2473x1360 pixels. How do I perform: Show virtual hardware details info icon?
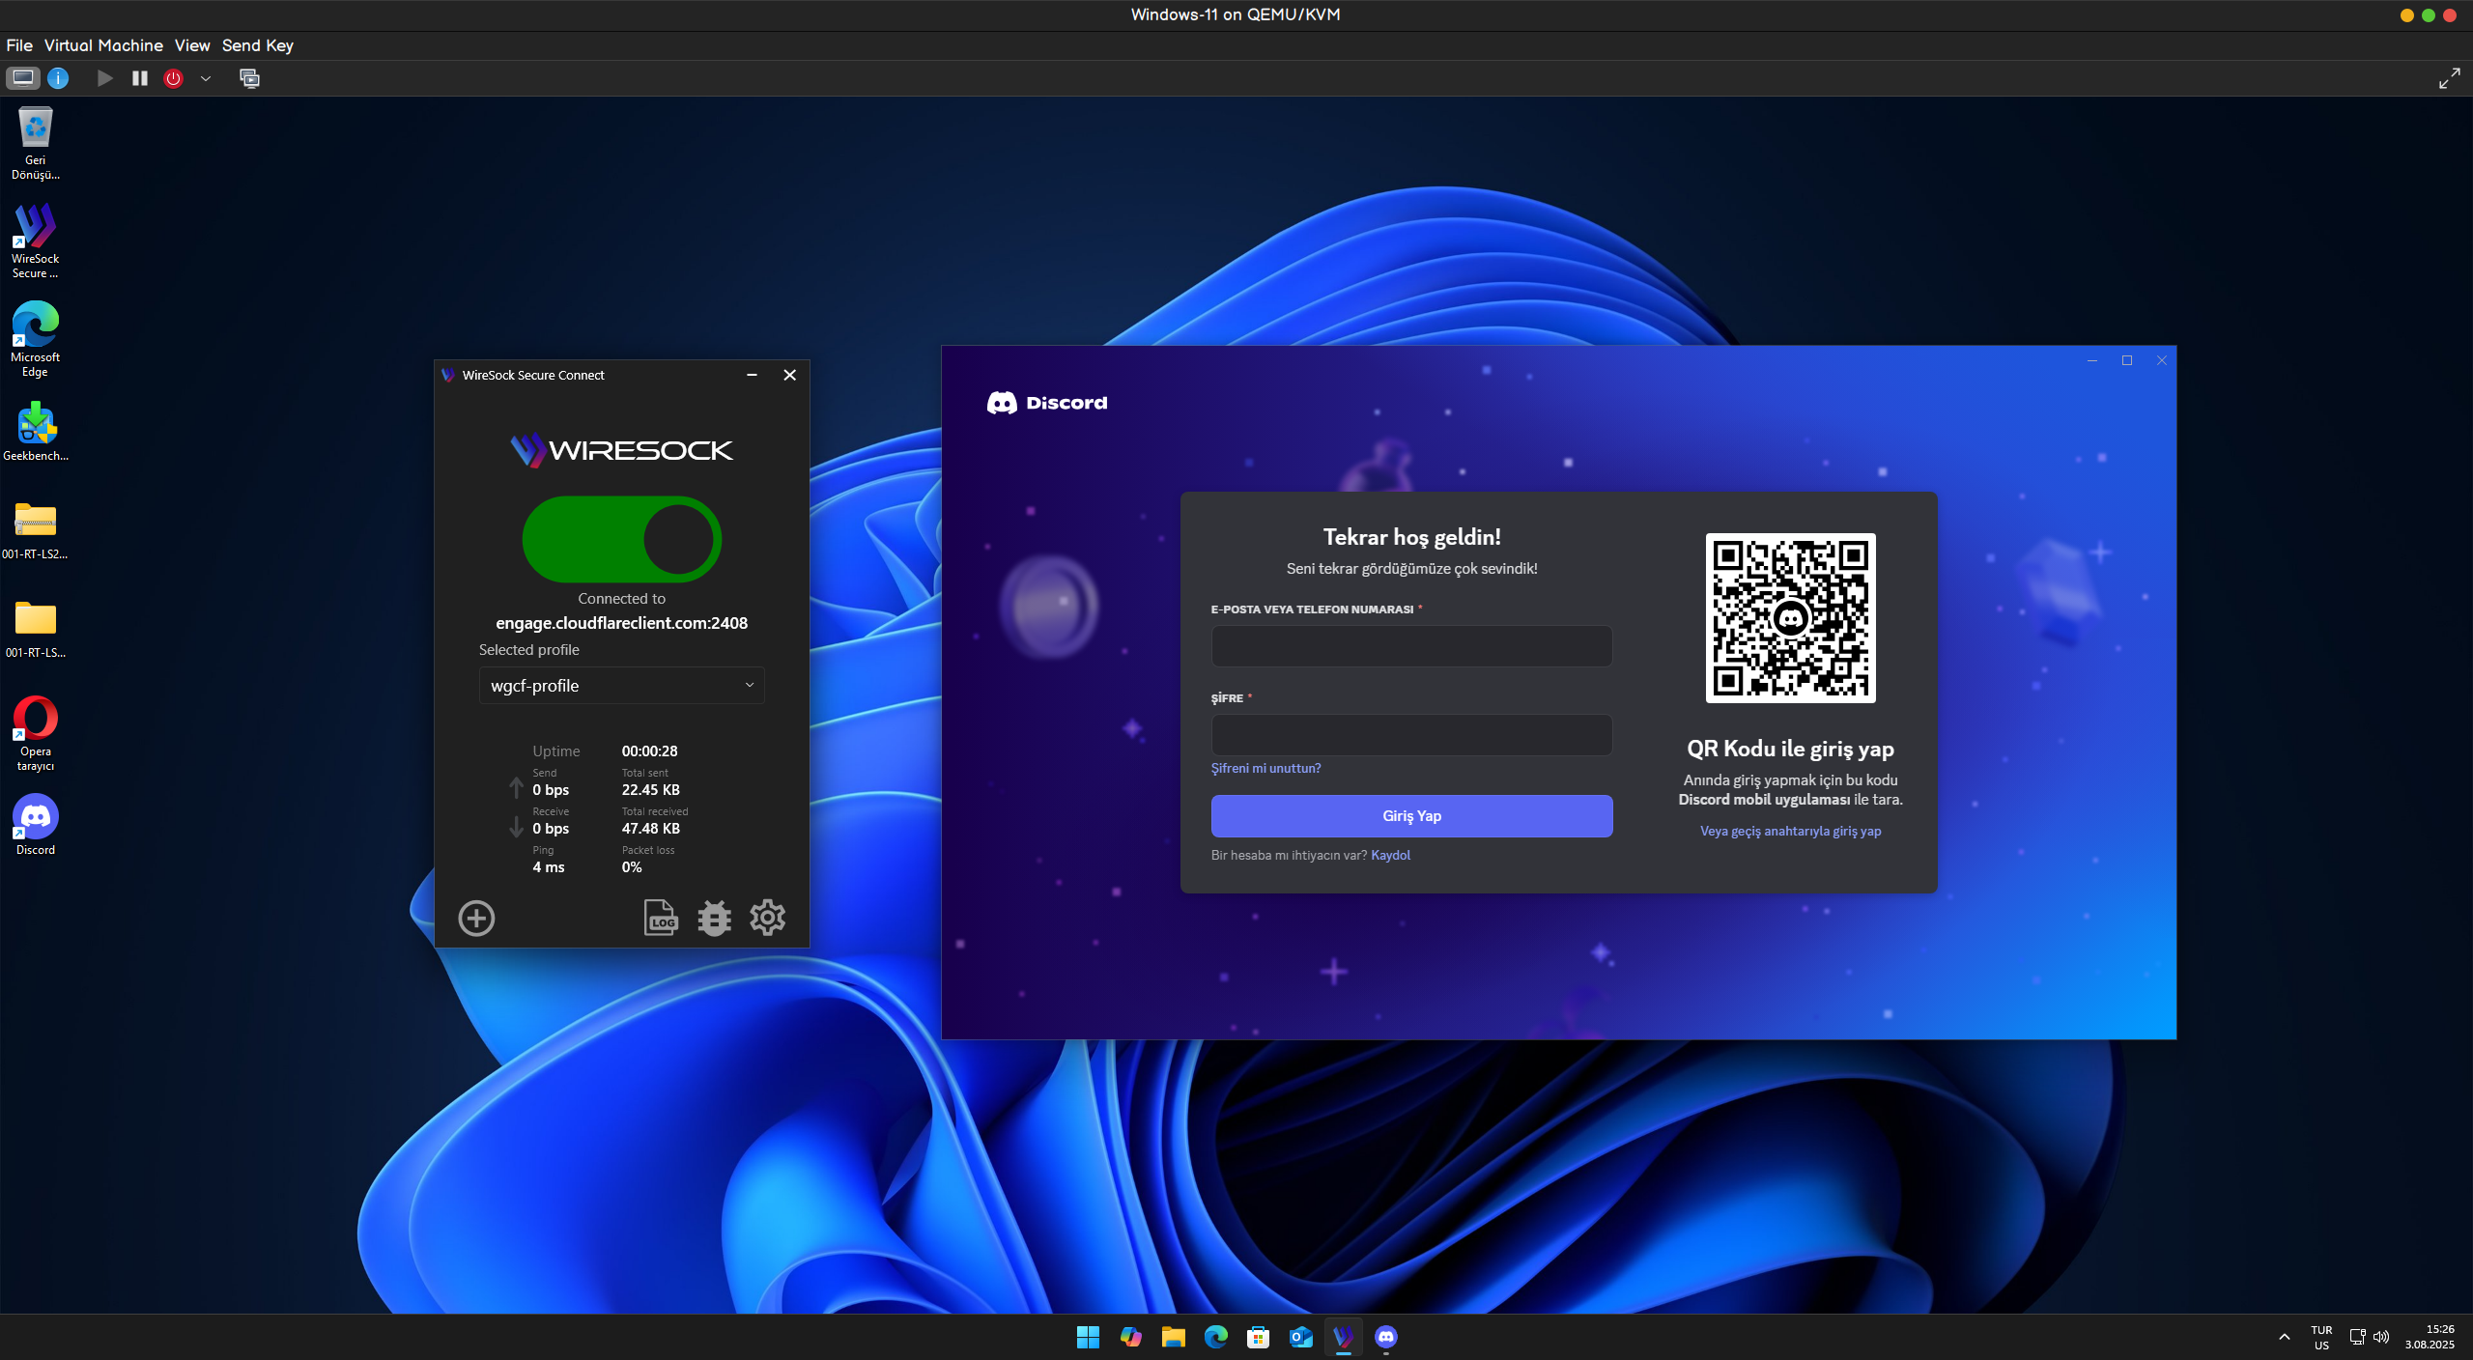tap(58, 78)
